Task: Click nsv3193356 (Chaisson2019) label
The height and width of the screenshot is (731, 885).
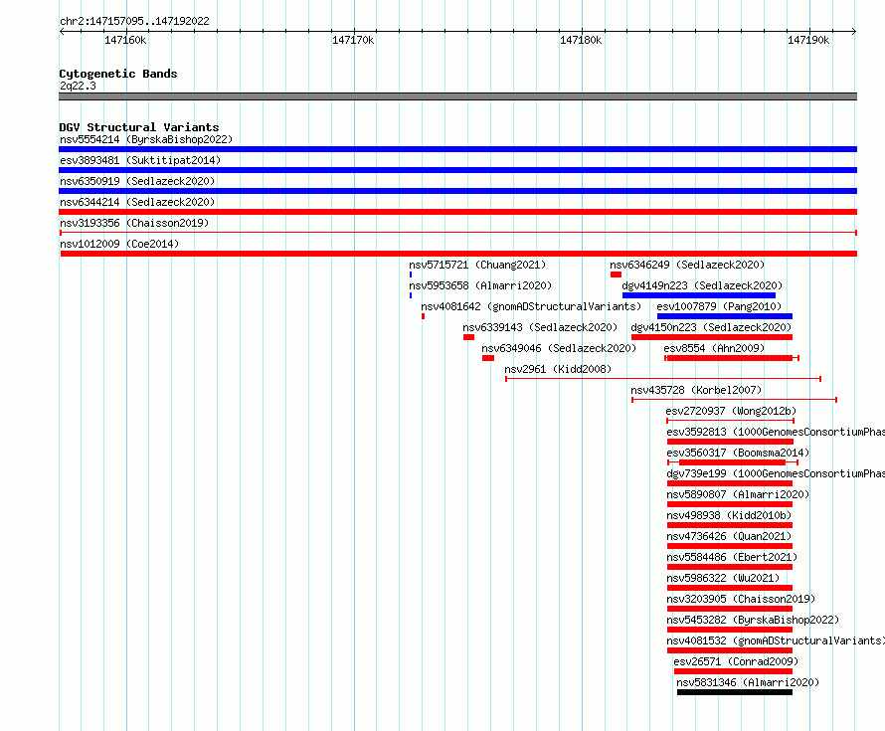Action: (134, 223)
